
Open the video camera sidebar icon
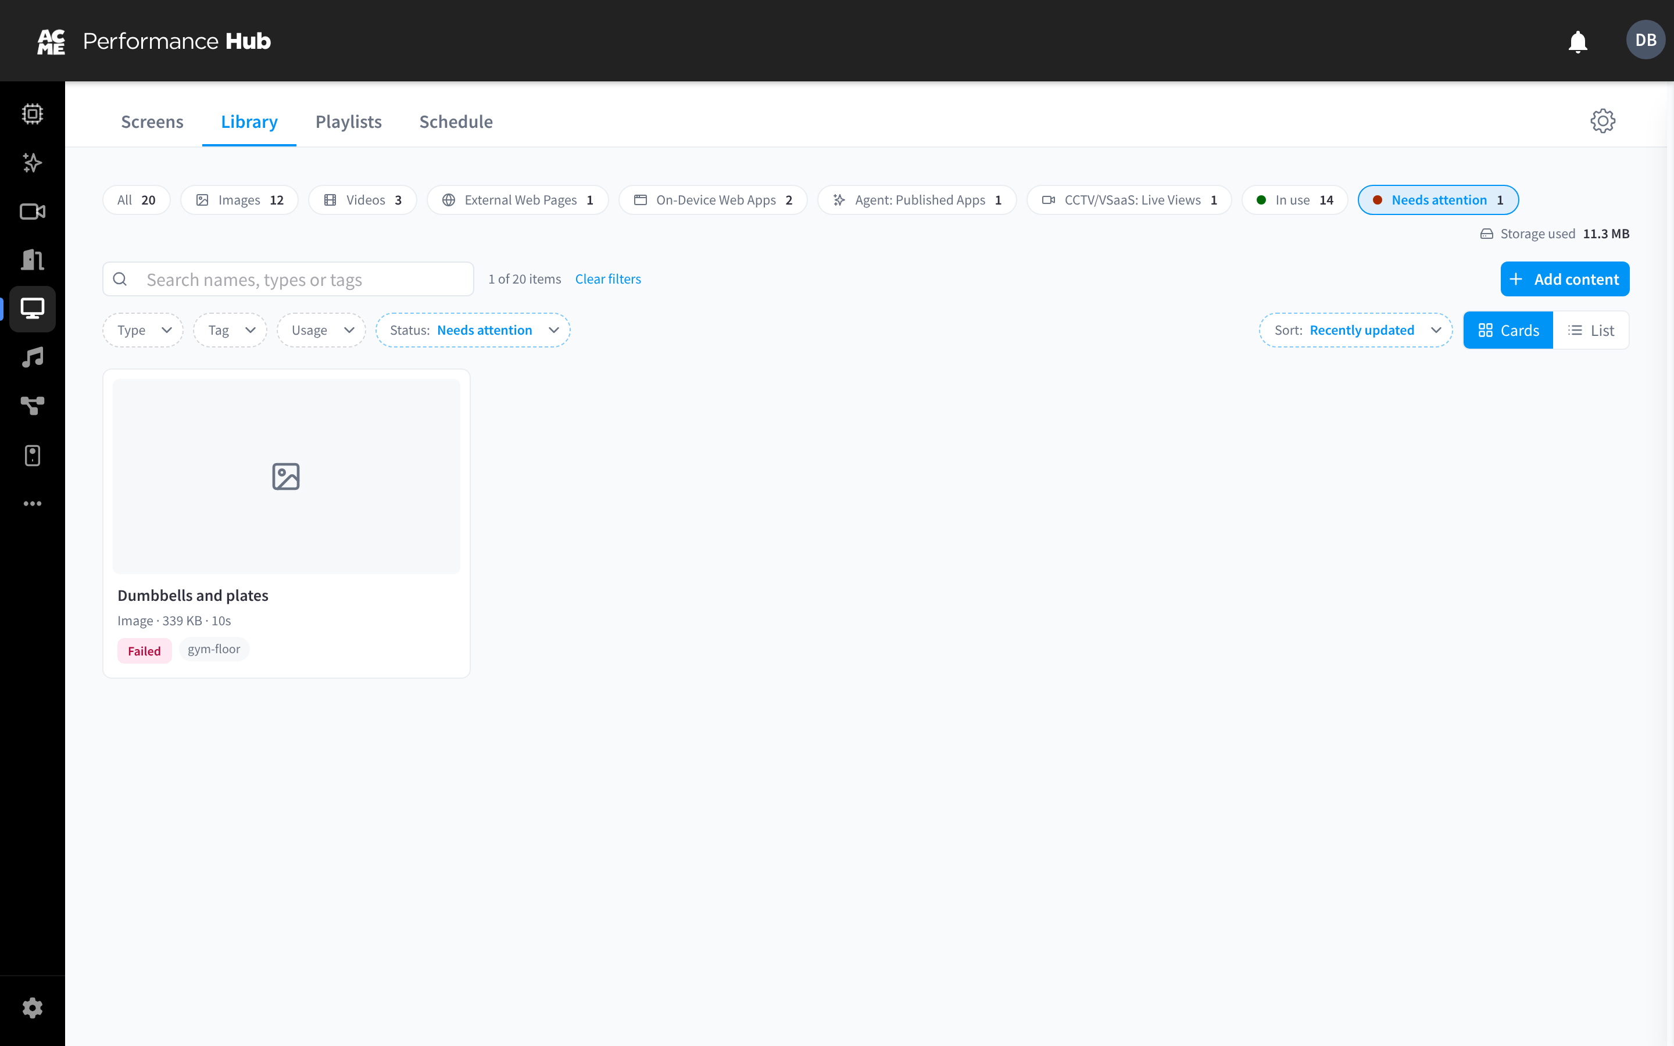click(33, 212)
